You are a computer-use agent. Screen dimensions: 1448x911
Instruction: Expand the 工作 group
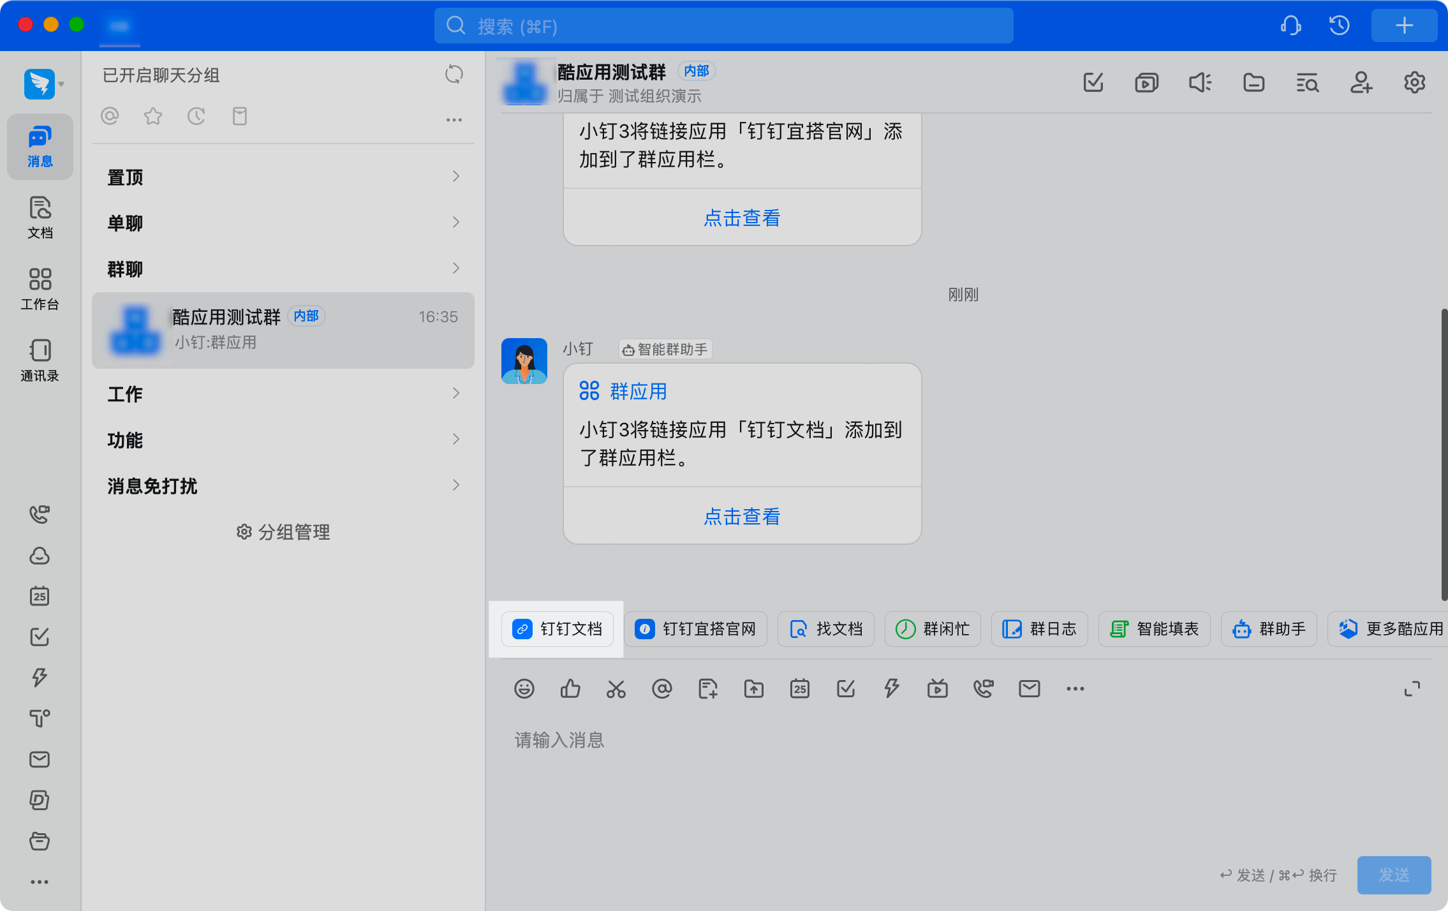283,394
